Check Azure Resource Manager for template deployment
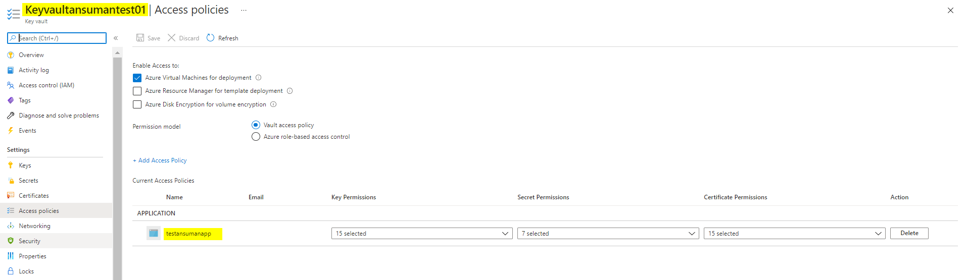 tap(137, 91)
